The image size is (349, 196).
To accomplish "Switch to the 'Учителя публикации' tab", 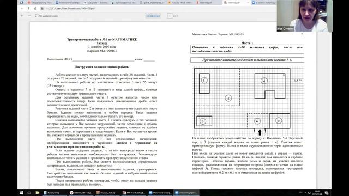I will 264,3.
